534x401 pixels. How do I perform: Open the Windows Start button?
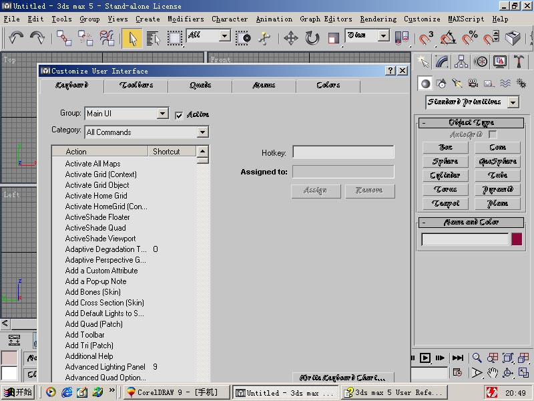pos(17,392)
